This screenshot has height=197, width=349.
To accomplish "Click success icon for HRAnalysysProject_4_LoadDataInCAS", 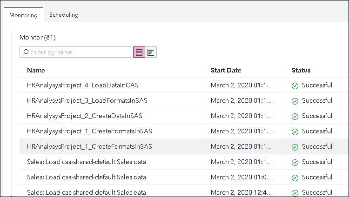I will pyautogui.click(x=295, y=85).
